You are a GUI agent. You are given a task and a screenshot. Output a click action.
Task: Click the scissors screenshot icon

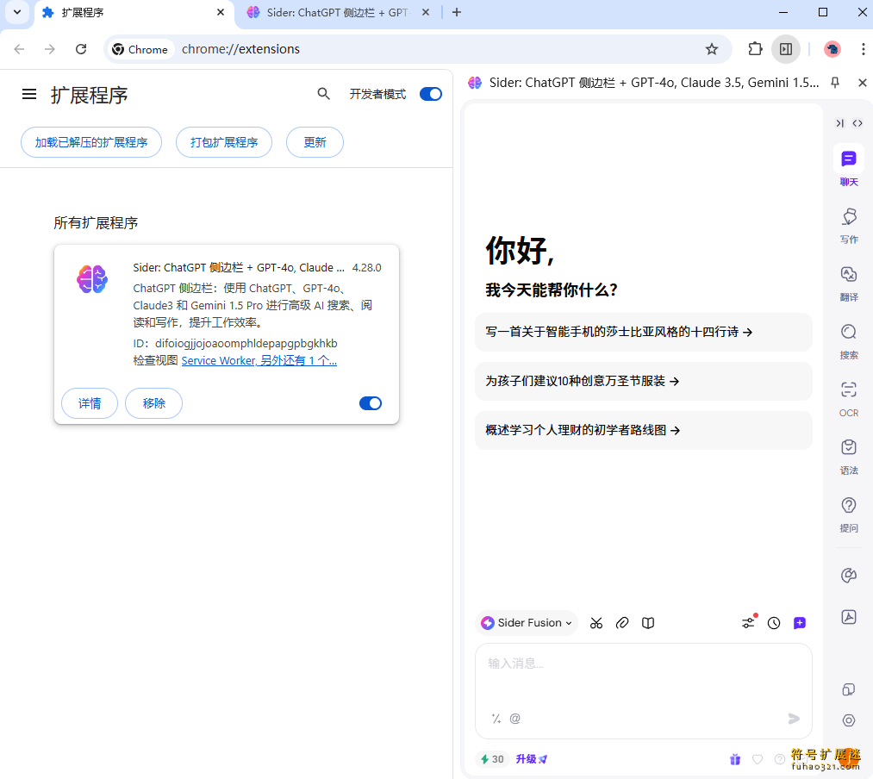(x=596, y=623)
